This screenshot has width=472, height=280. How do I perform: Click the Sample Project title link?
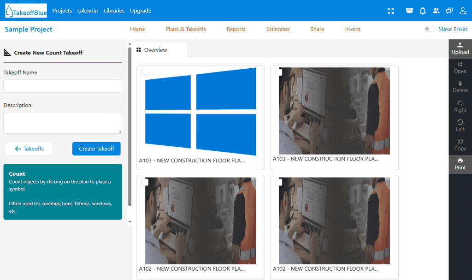pos(28,29)
